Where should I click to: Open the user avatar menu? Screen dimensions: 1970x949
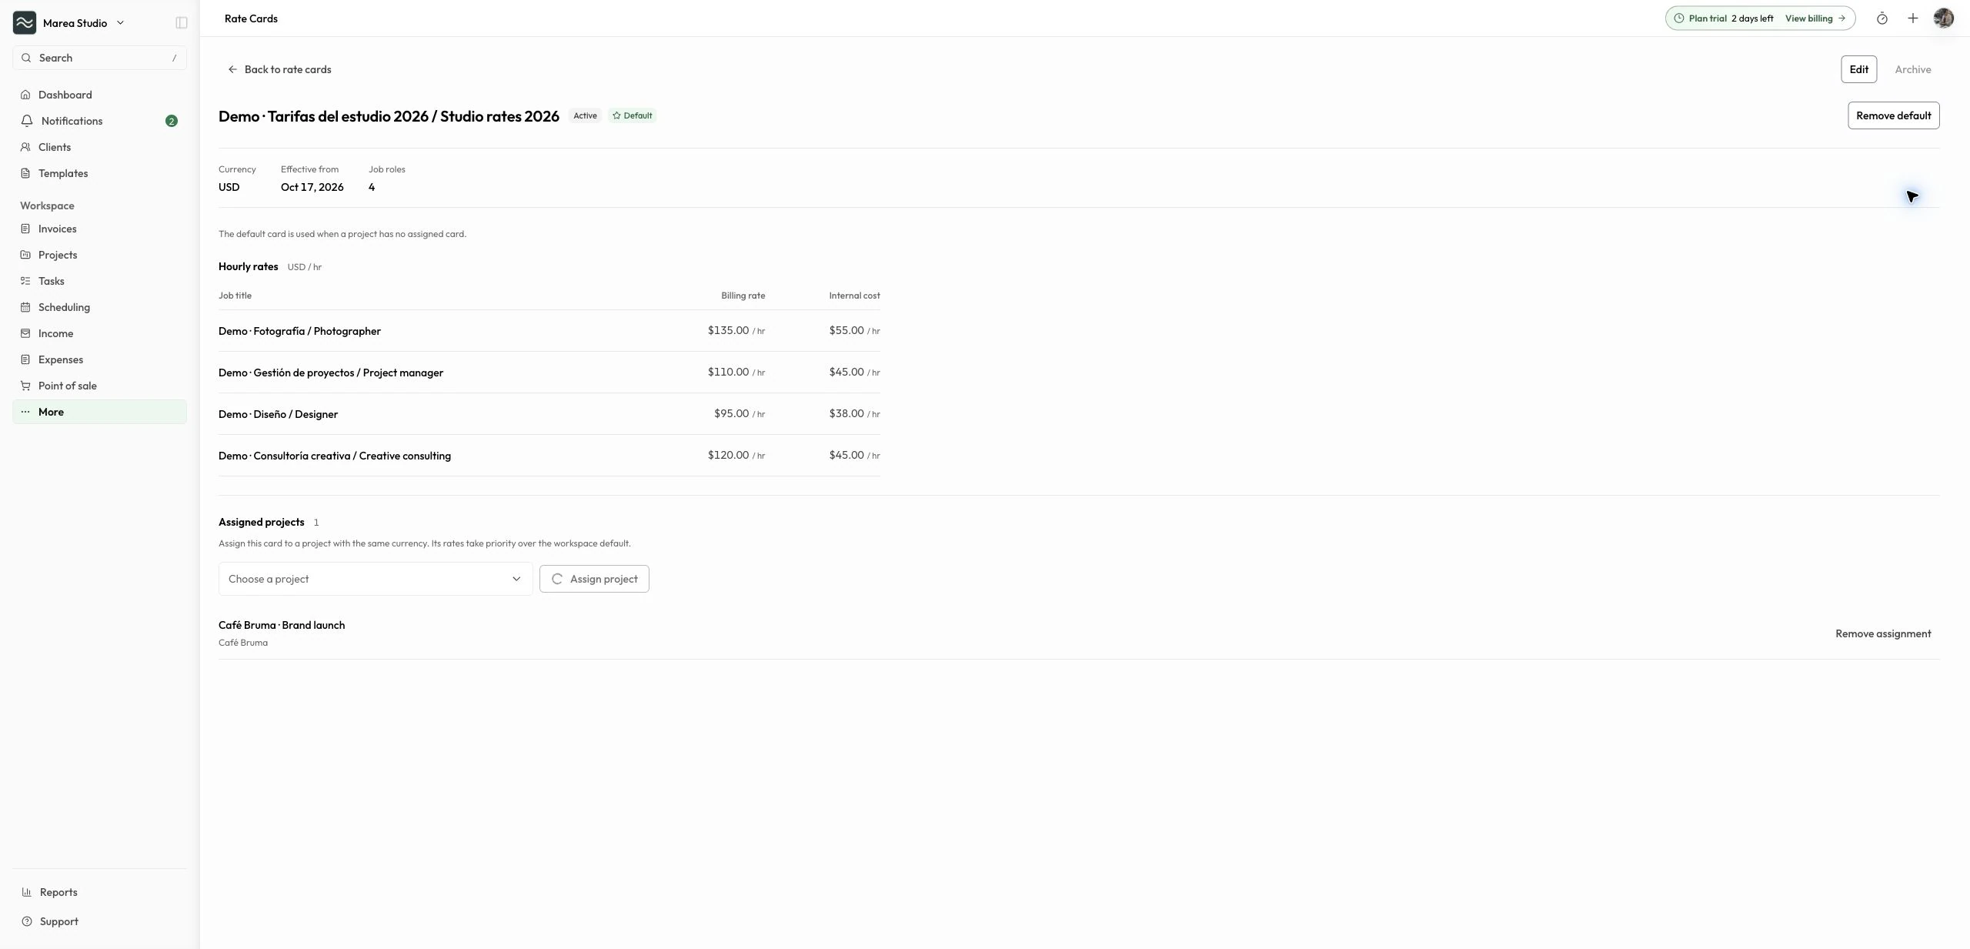click(x=1943, y=18)
